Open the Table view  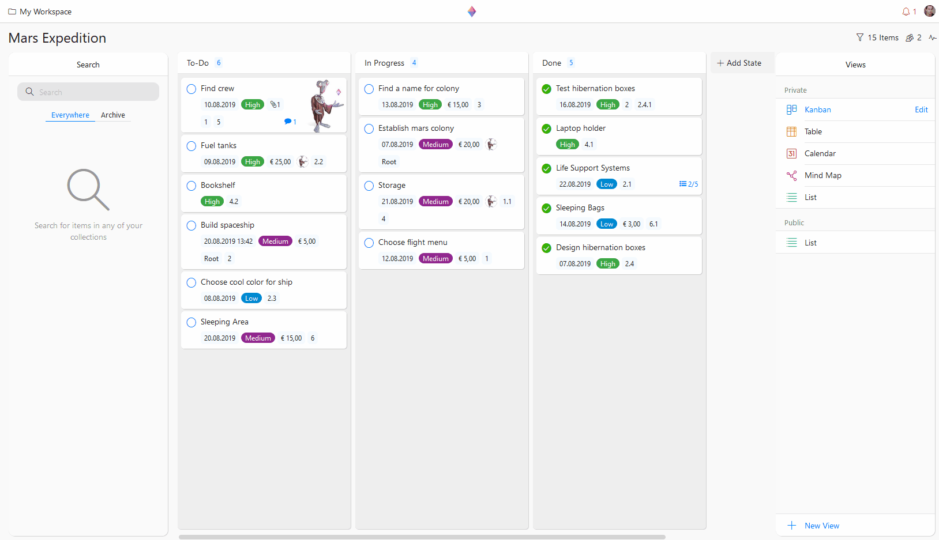tap(813, 131)
